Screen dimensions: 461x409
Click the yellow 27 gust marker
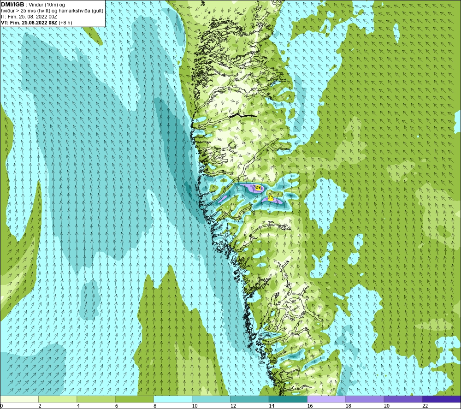(271, 198)
